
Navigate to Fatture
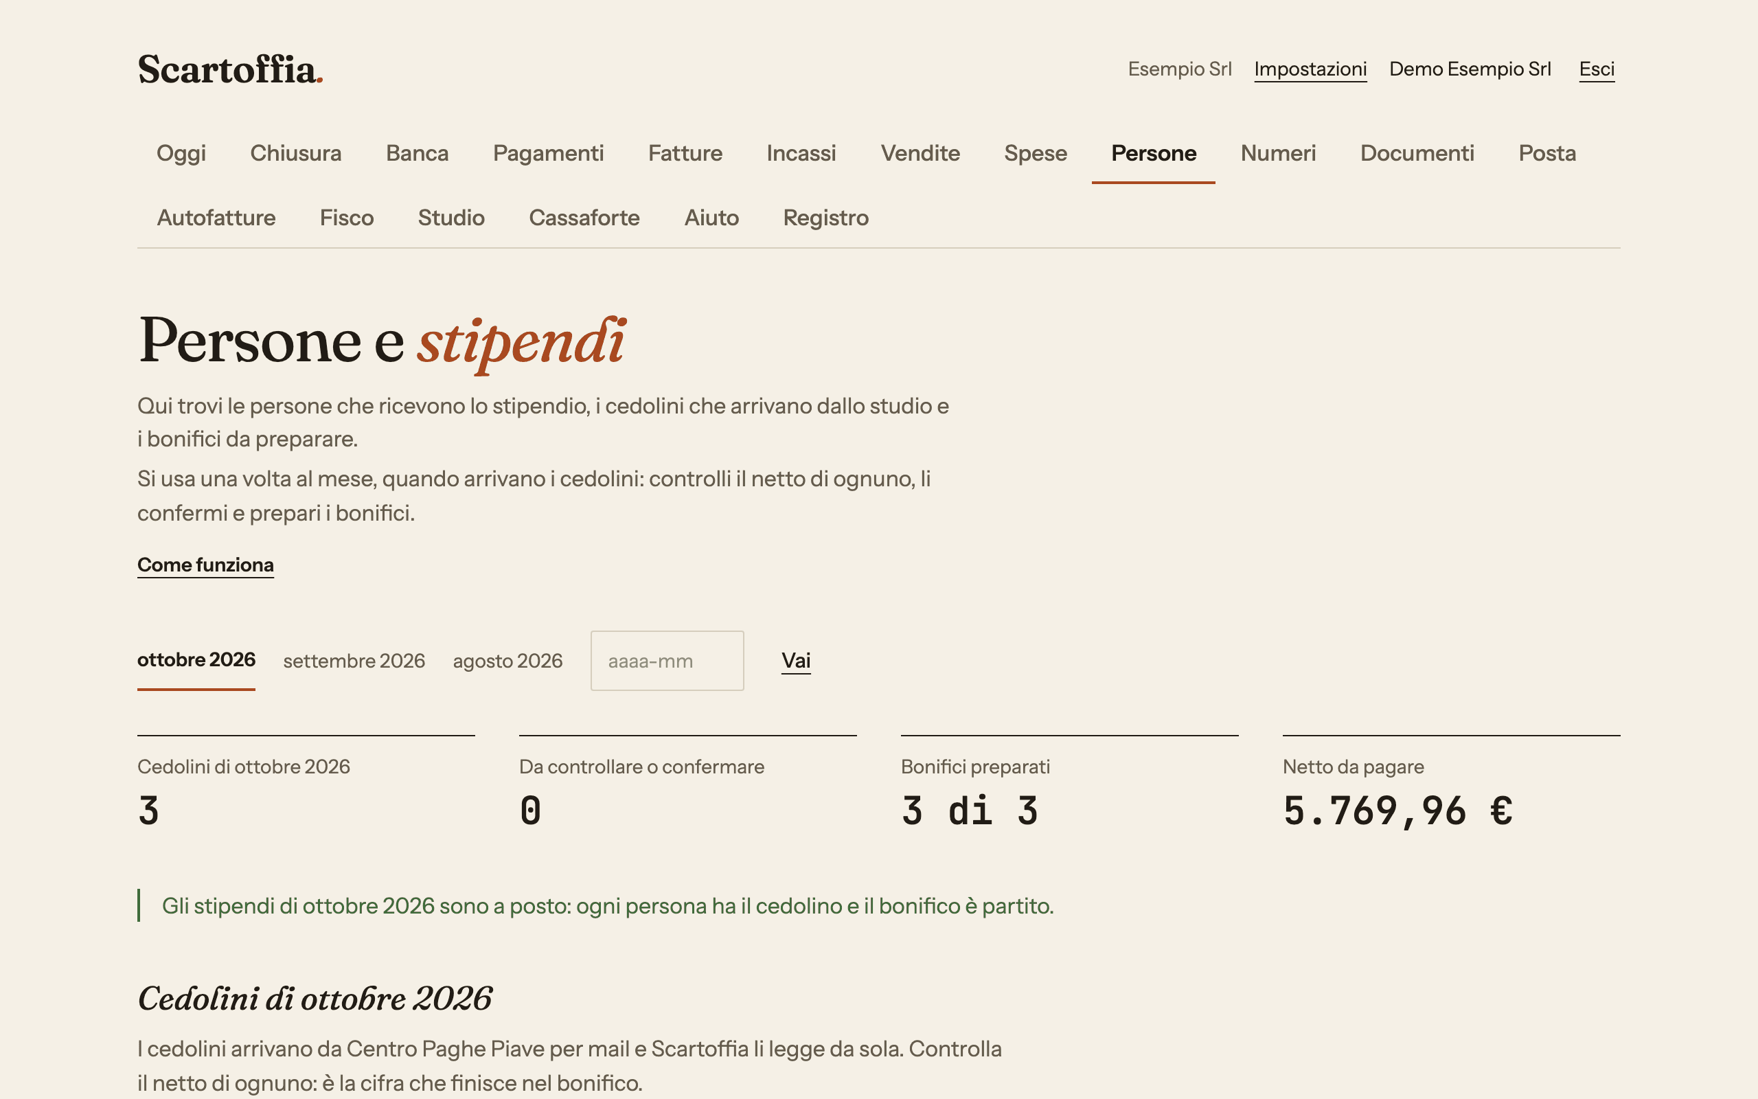coord(685,153)
